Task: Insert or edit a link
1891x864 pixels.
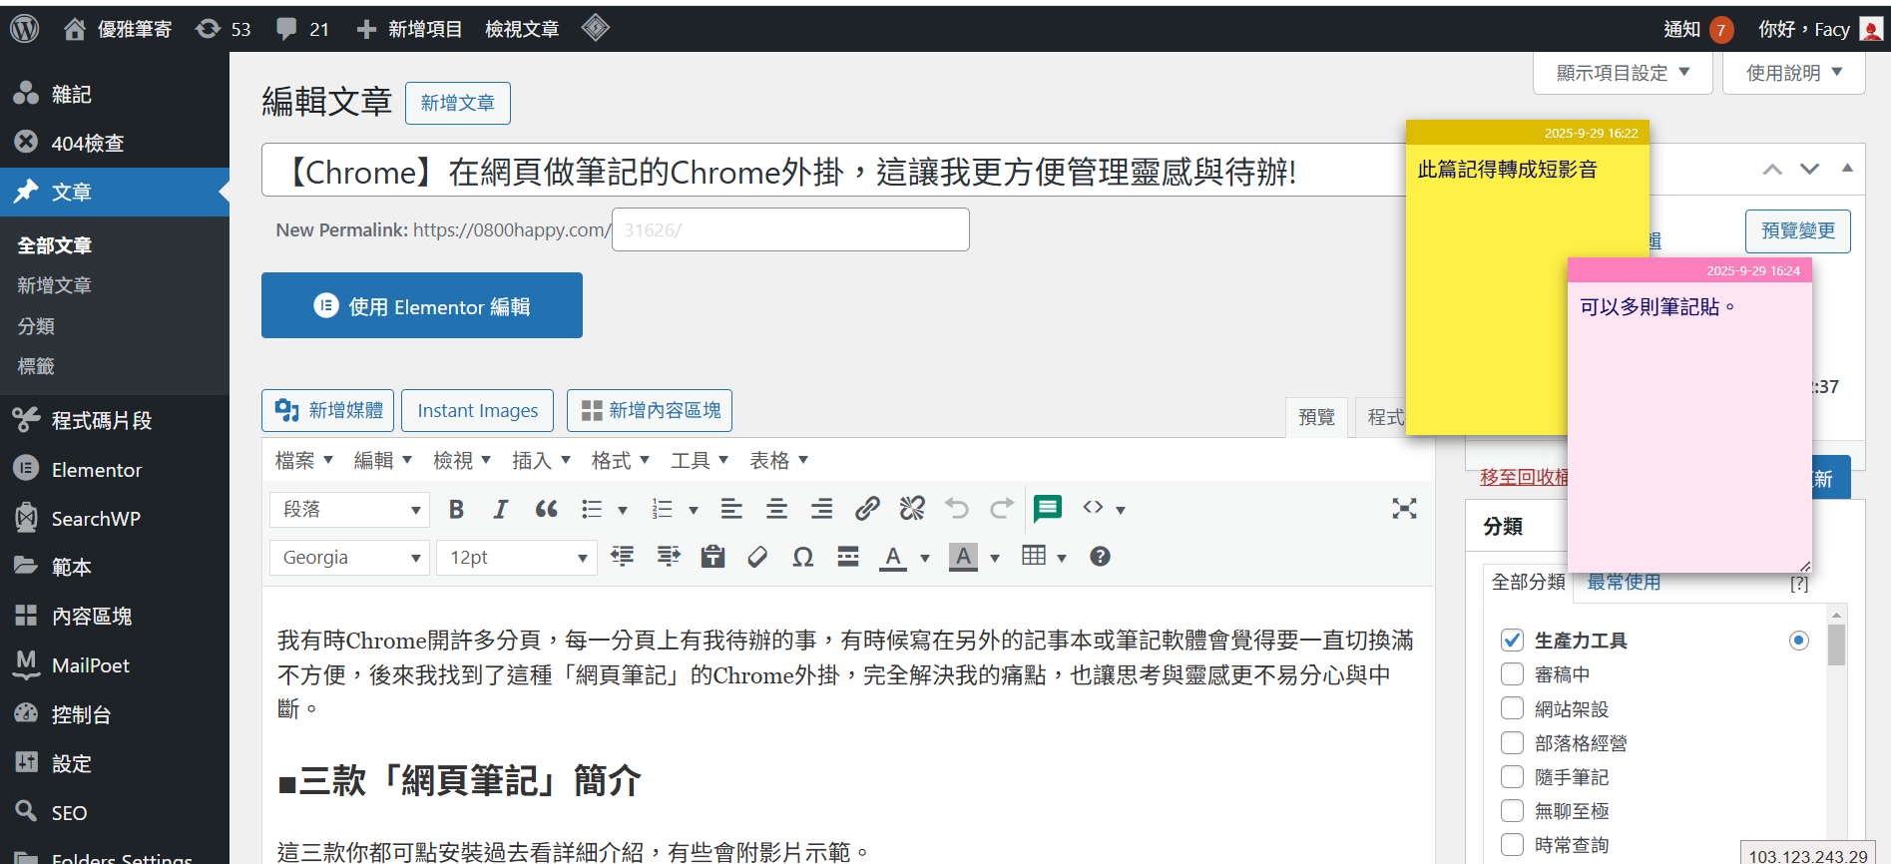Action: click(x=867, y=509)
